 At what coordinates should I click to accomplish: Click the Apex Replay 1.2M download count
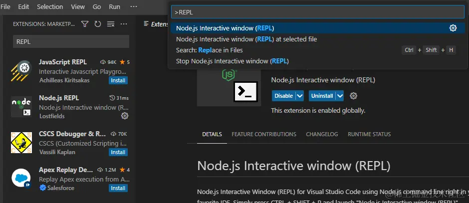pos(106,170)
